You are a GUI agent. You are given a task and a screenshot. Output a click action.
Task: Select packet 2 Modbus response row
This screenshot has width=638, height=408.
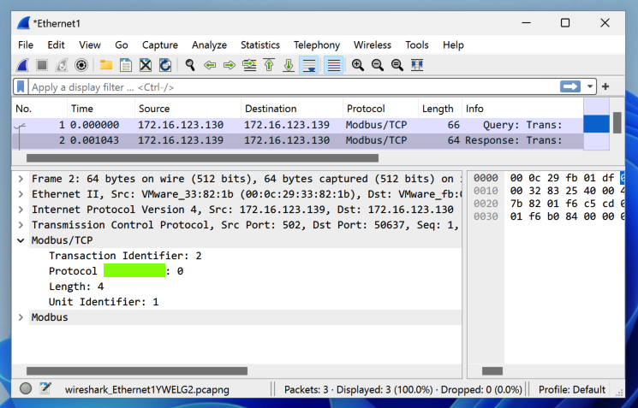point(297,140)
